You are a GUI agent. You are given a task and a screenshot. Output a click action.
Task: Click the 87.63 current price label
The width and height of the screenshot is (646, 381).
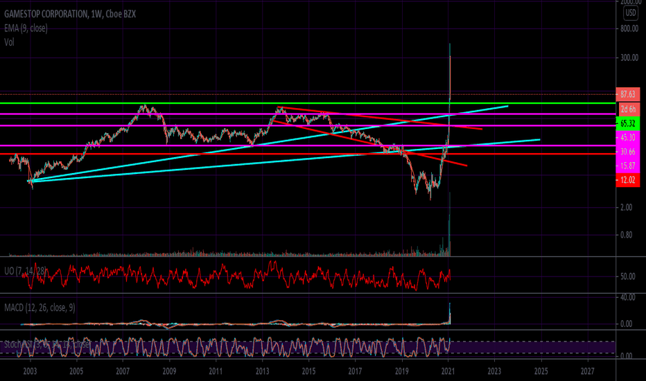(x=628, y=94)
